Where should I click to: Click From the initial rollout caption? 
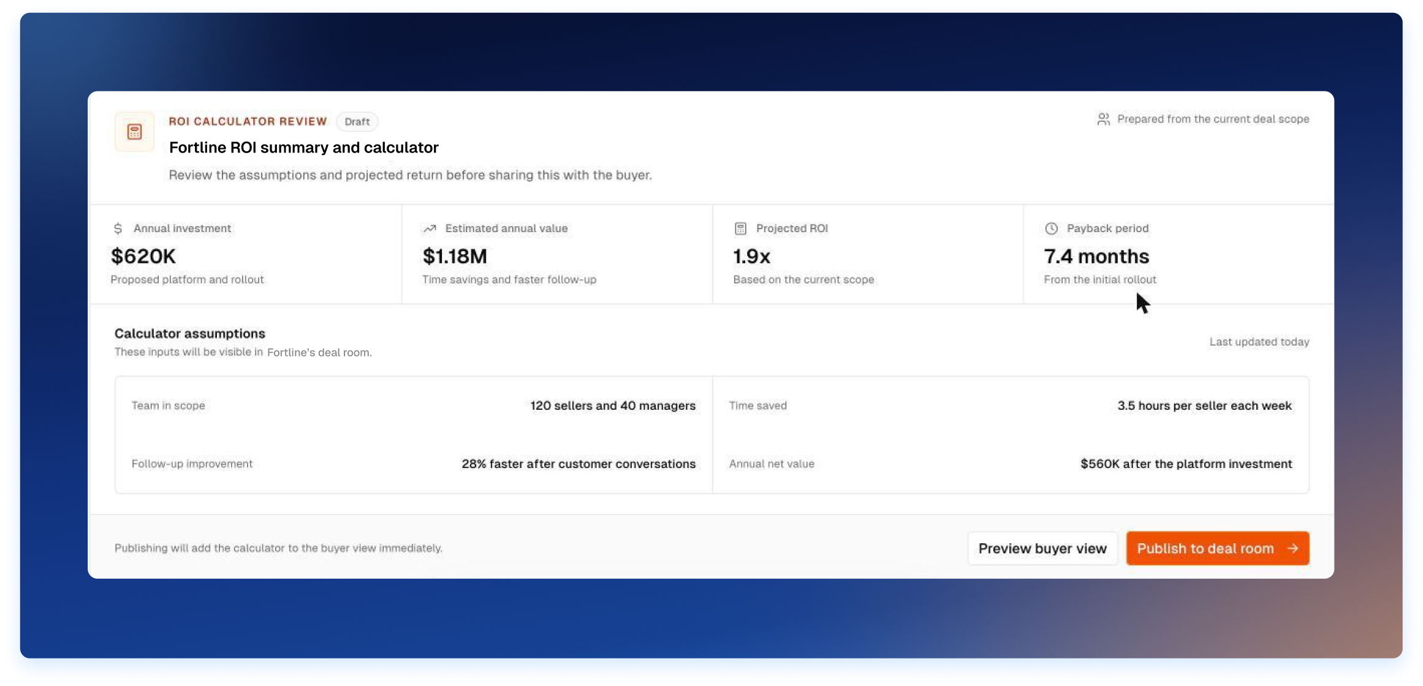click(1100, 279)
